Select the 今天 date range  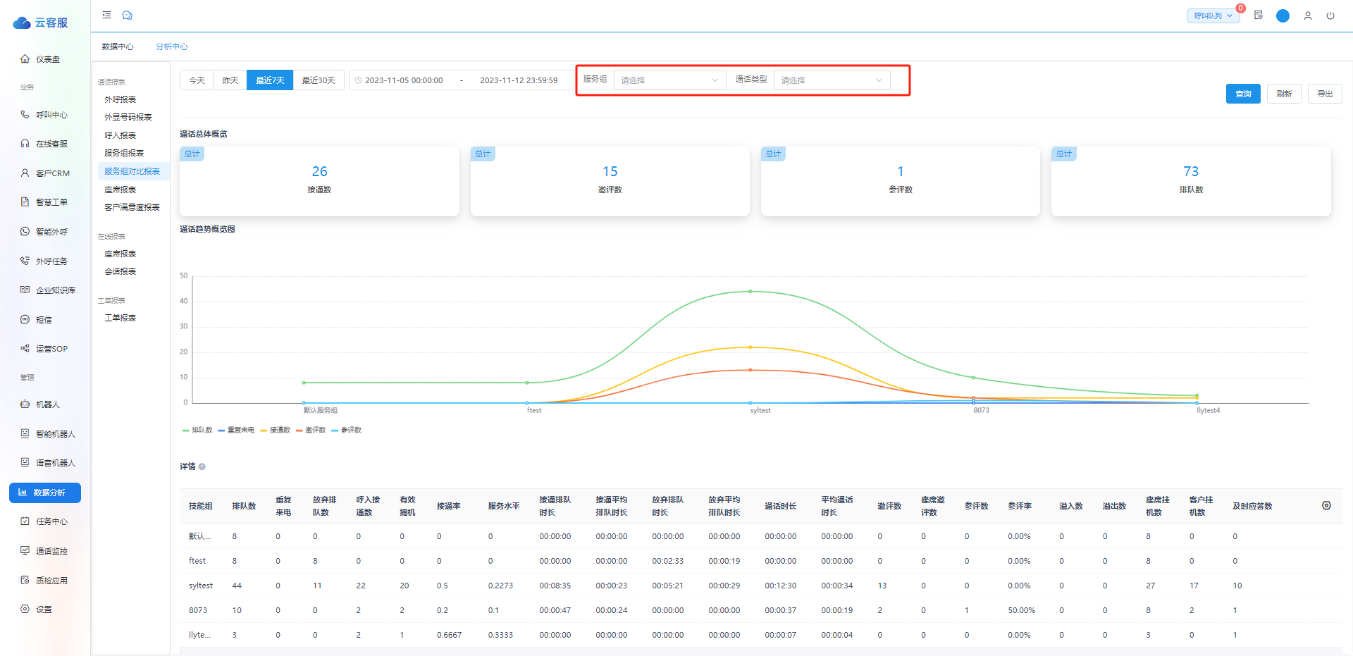pyautogui.click(x=197, y=80)
